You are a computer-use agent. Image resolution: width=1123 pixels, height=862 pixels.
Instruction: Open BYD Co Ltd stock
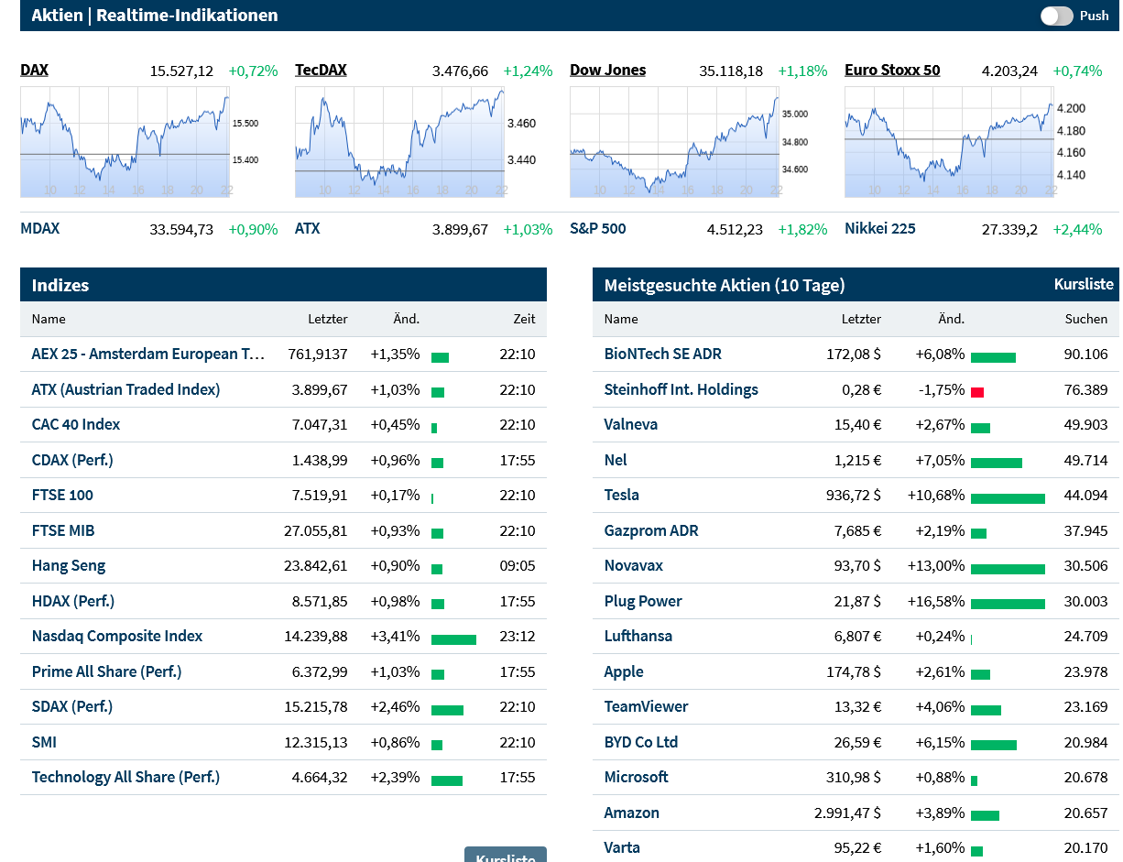(641, 743)
